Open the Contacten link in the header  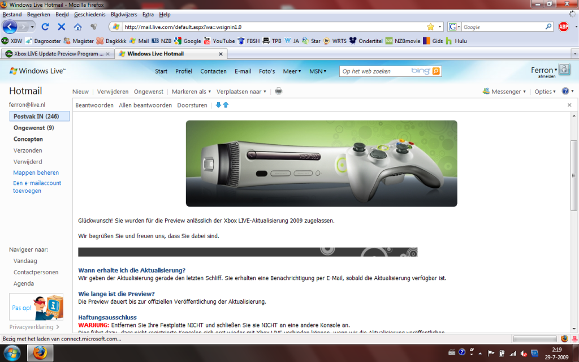pyautogui.click(x=213, y=71)
